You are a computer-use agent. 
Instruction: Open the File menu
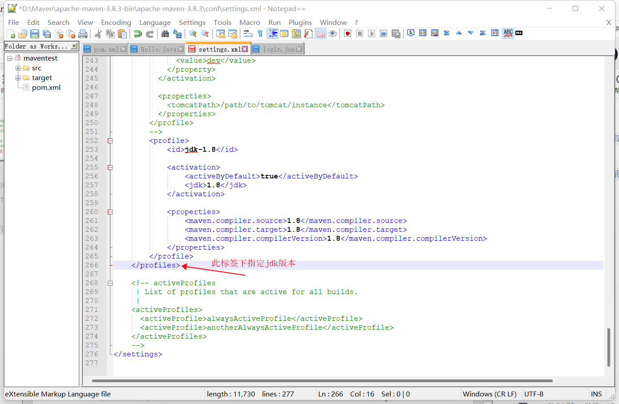coord(13,22)
